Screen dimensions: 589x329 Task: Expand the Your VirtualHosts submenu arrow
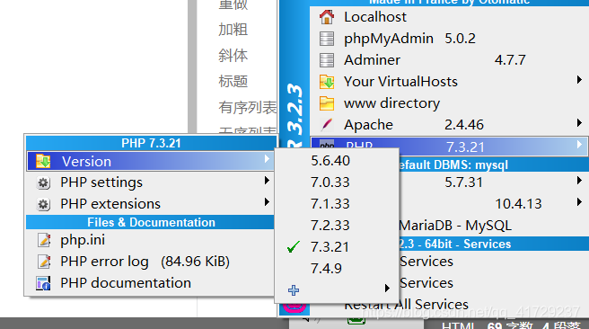tap(579, 79)
